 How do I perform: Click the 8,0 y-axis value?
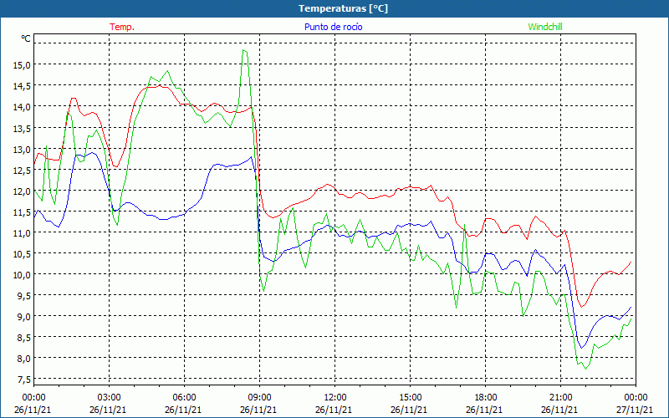tap(23, 359)
